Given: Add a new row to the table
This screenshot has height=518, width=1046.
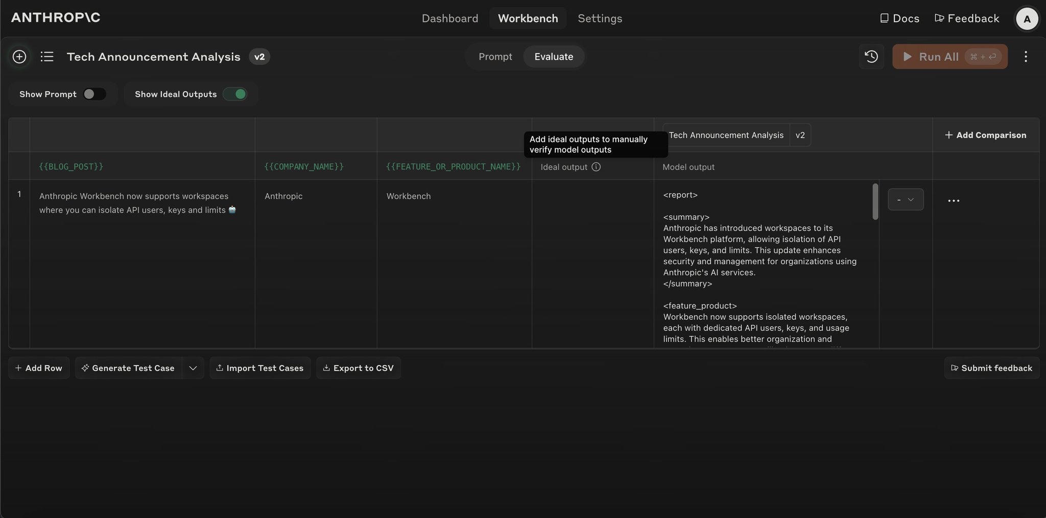Looking at the screenshot, I should click(x=39, y=368).
